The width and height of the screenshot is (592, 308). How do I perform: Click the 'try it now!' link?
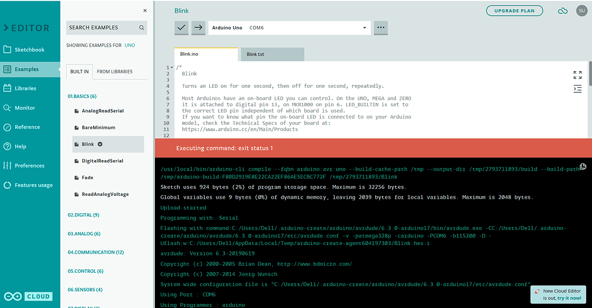coord(569,298)
